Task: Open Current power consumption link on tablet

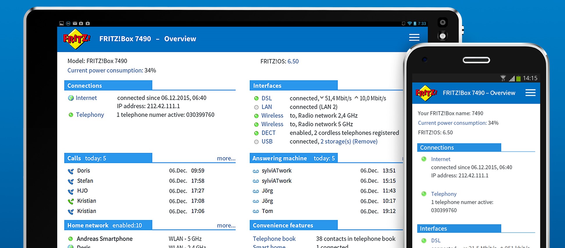Action: point(105,70)
